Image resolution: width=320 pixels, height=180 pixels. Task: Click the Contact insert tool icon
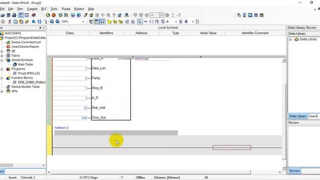pos(145,21)
